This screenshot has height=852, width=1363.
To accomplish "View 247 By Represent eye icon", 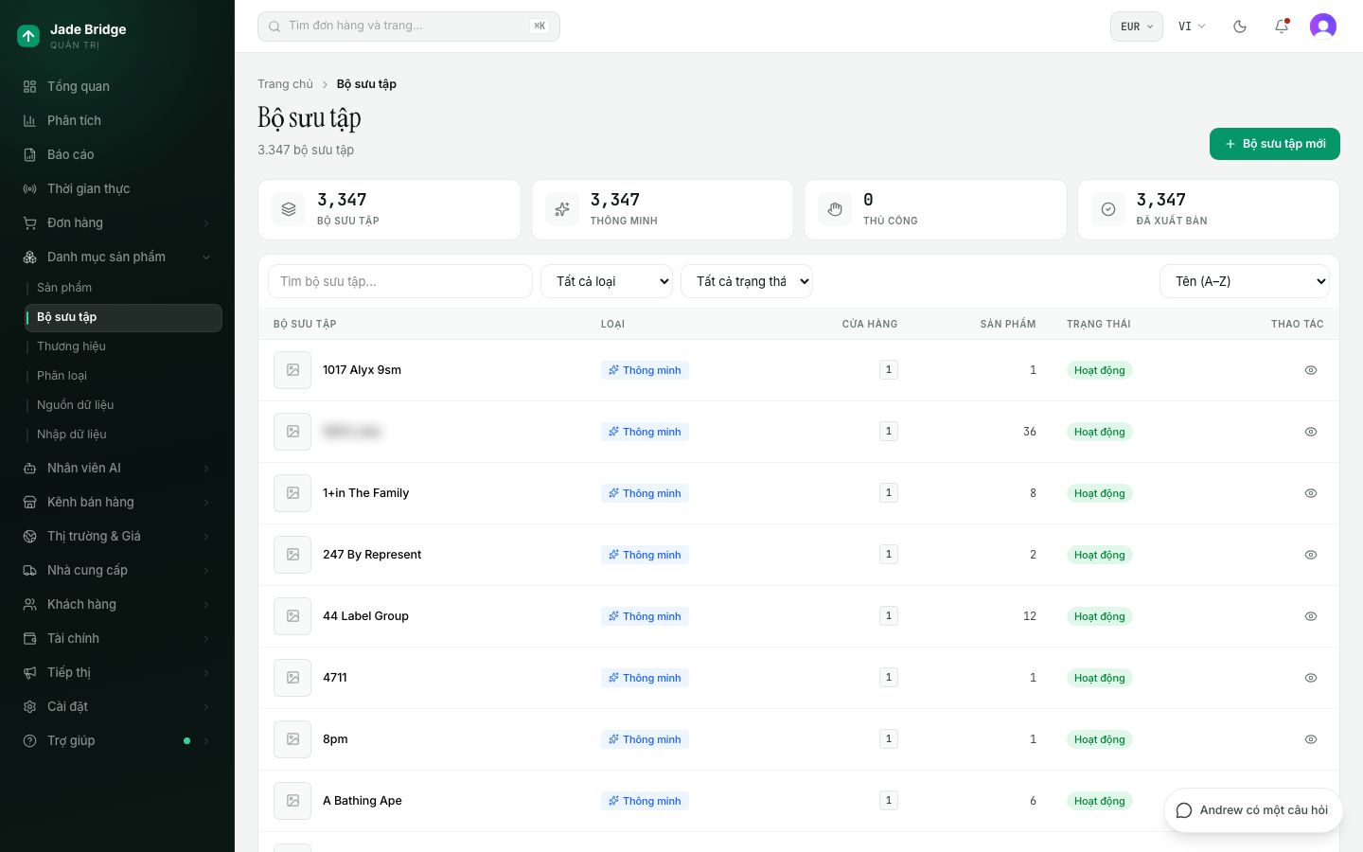I will [x=1311, y=555].
